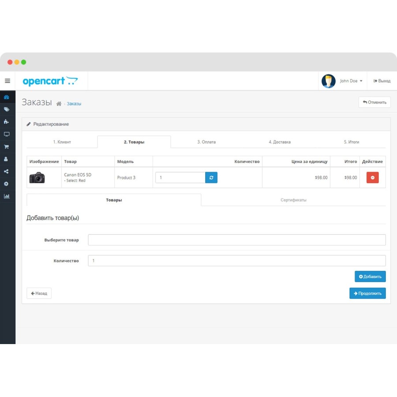Click the home icon in the breadcrumb

click(59, 104)
